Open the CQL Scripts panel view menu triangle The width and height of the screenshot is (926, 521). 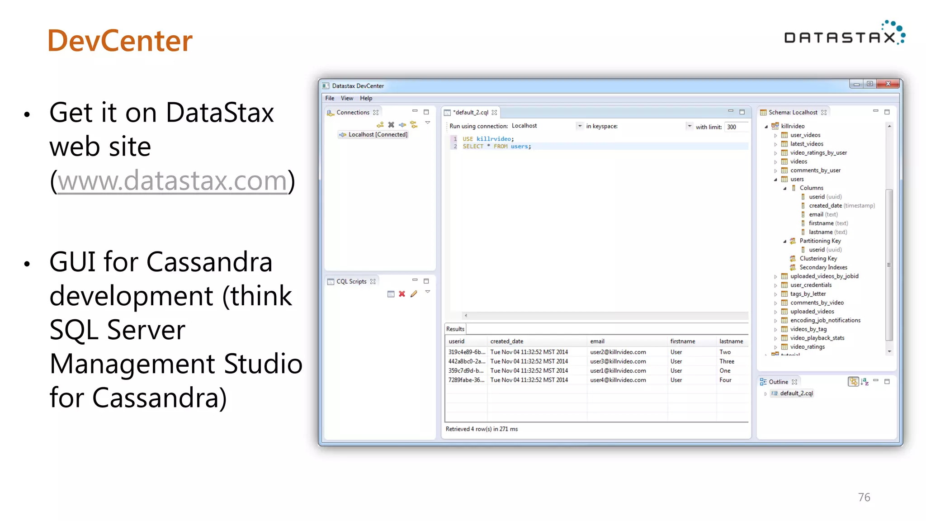coord(427,292)
